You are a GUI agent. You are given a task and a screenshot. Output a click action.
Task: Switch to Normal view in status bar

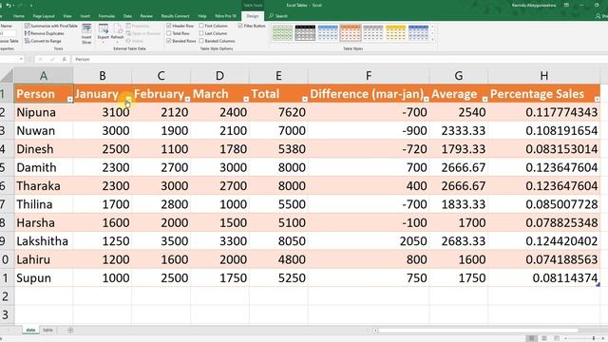[x=532, y=338]
